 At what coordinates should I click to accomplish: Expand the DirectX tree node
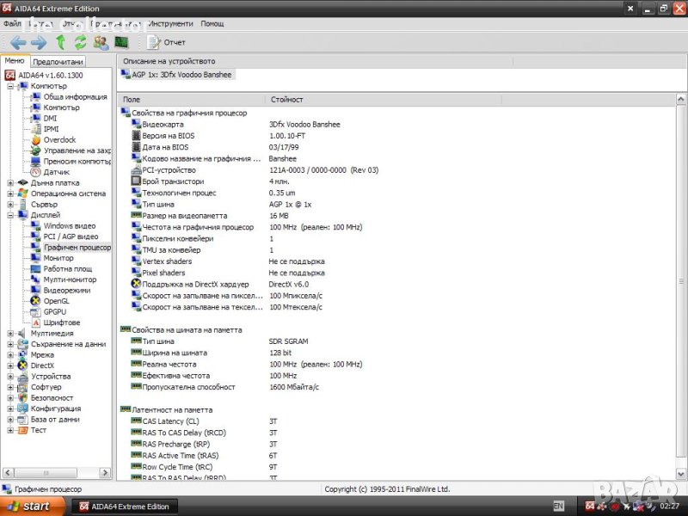coord(10,365)
